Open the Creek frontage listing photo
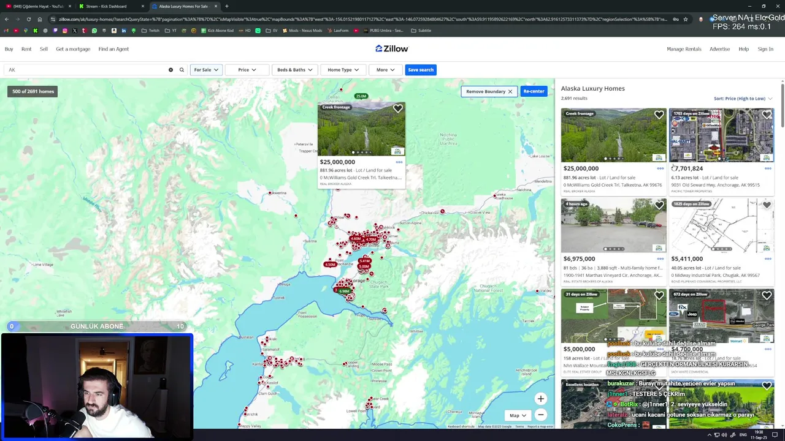The image size is (785, 441). point(613,135)
